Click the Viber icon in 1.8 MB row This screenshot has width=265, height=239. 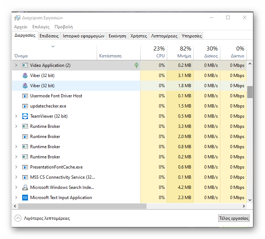pyautogui.click(x=25, y=86)
